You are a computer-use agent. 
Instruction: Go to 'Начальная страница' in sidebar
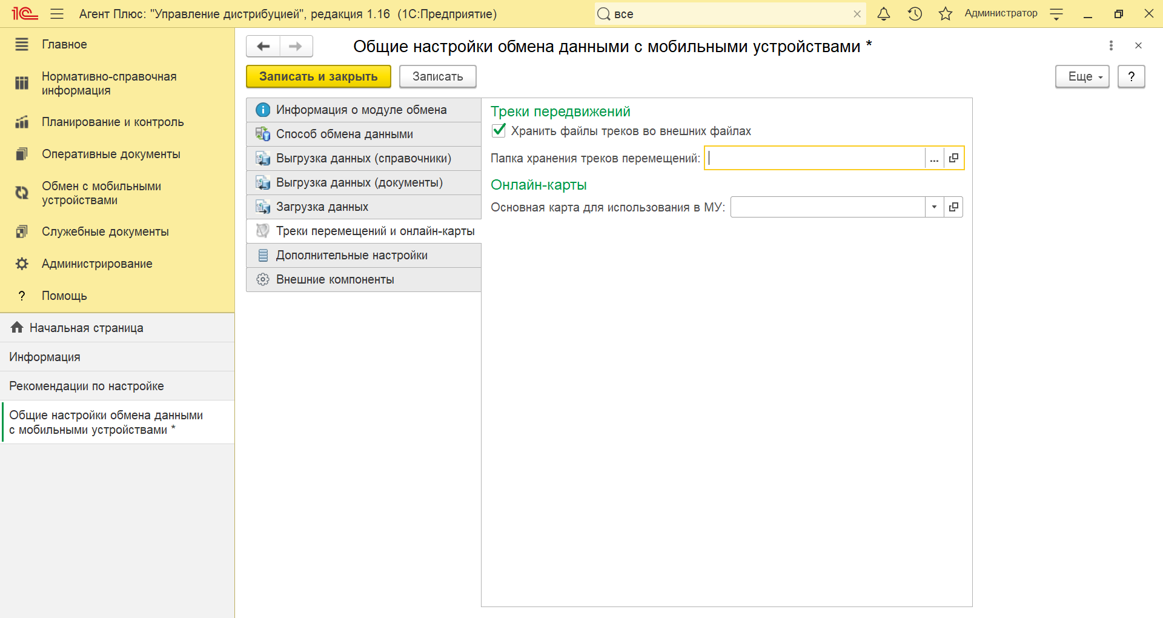[x=86, y=328]
